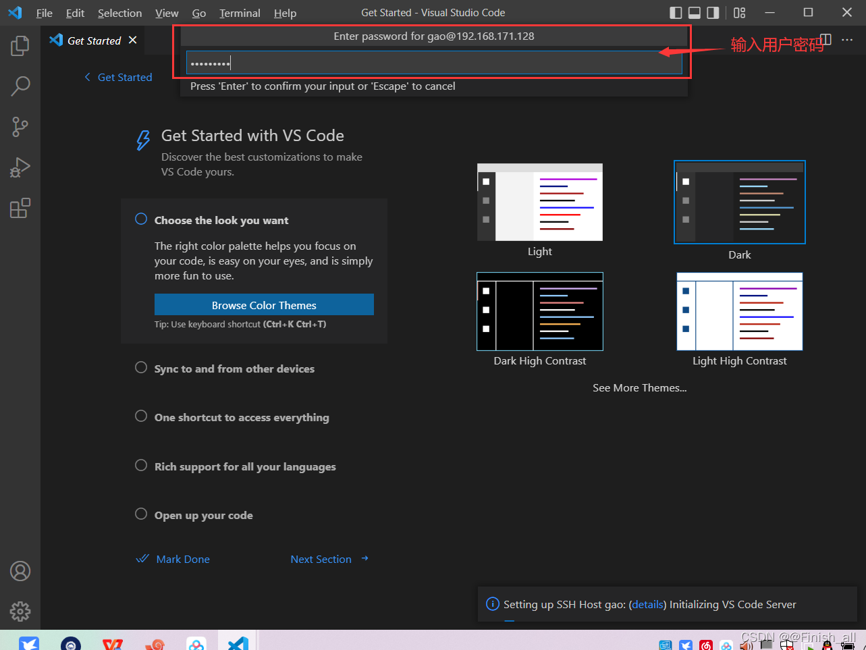Click the 'Initializing VS Code Server' status text
This screenshot has width=866, height=650.
733,604
